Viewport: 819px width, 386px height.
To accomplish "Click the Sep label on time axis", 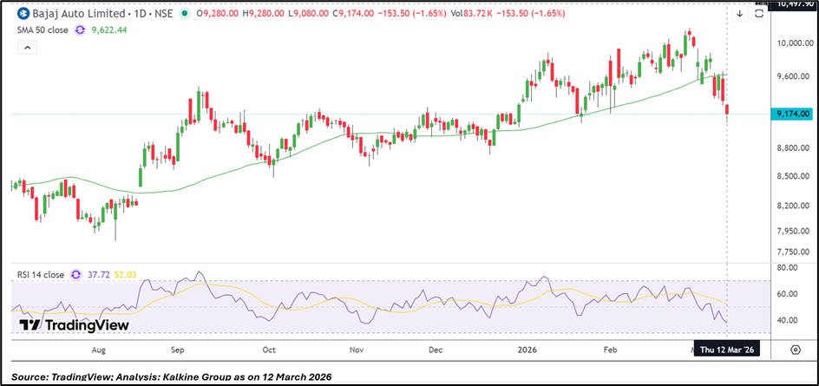I will [x=177, y=350].
